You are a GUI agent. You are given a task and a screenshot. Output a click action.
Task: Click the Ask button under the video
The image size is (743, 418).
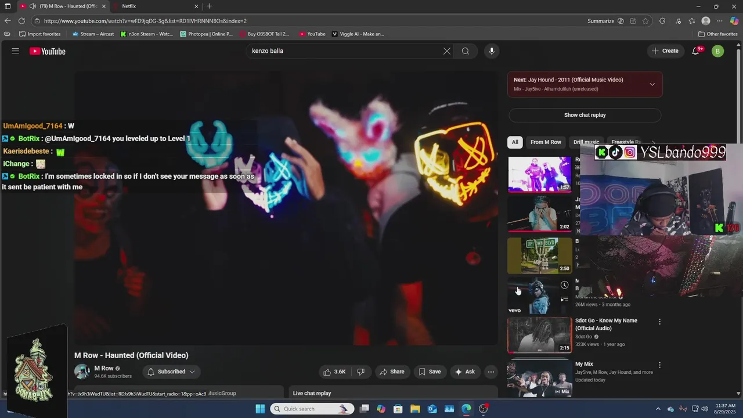(x=465, y=372)
